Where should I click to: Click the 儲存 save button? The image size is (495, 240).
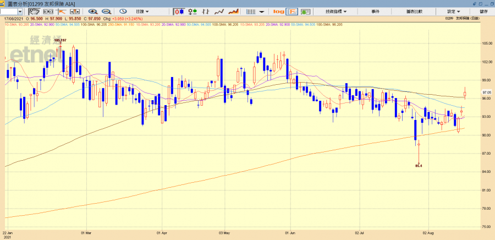coord(483,11)
